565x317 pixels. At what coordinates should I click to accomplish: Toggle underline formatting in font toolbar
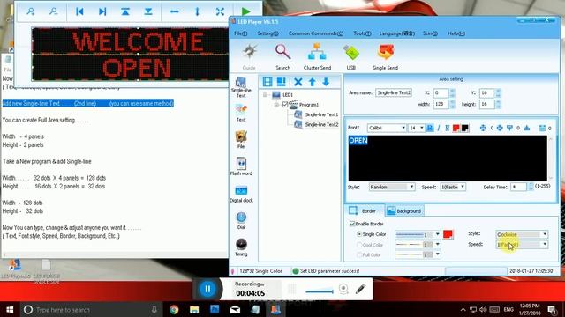(448, 128)
